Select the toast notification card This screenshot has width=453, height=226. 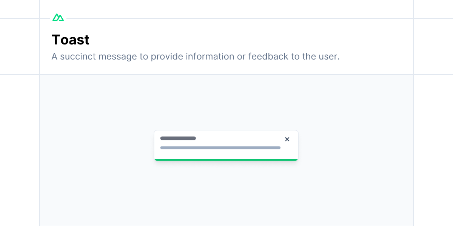pos(226,145)
